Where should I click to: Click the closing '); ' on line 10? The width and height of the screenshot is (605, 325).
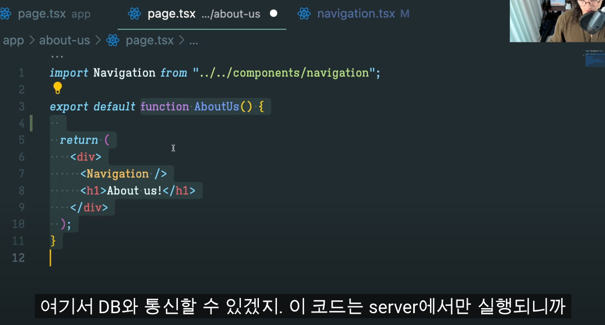pos(66,224)
